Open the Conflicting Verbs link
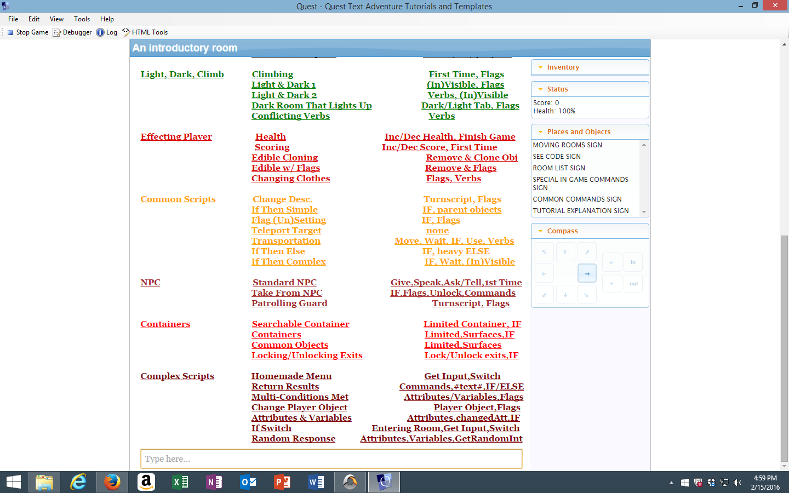 click(x=290, y=116)
